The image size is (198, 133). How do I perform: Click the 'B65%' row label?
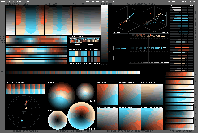(x=3, y=36)
